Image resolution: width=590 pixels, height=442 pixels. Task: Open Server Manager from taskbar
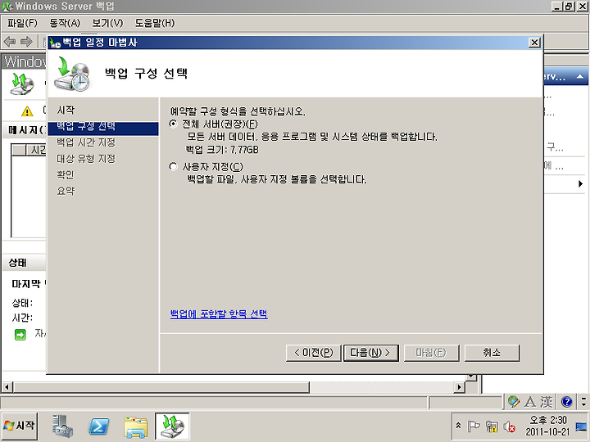tap(62, 426)
